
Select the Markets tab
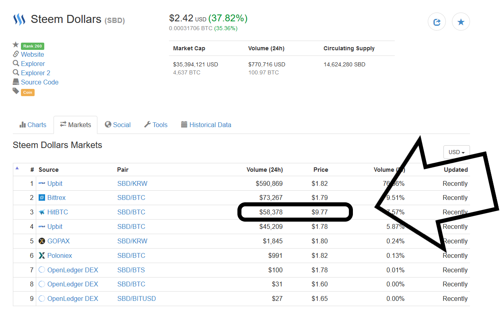pyautogui.click(x=75, y=125)
